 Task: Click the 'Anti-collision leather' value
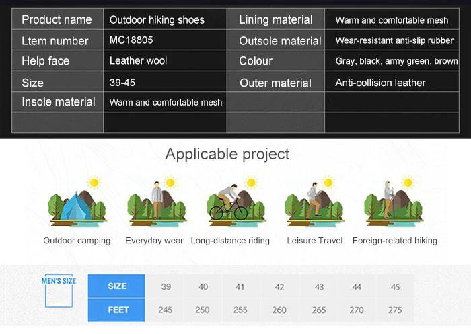pos(380,83)
